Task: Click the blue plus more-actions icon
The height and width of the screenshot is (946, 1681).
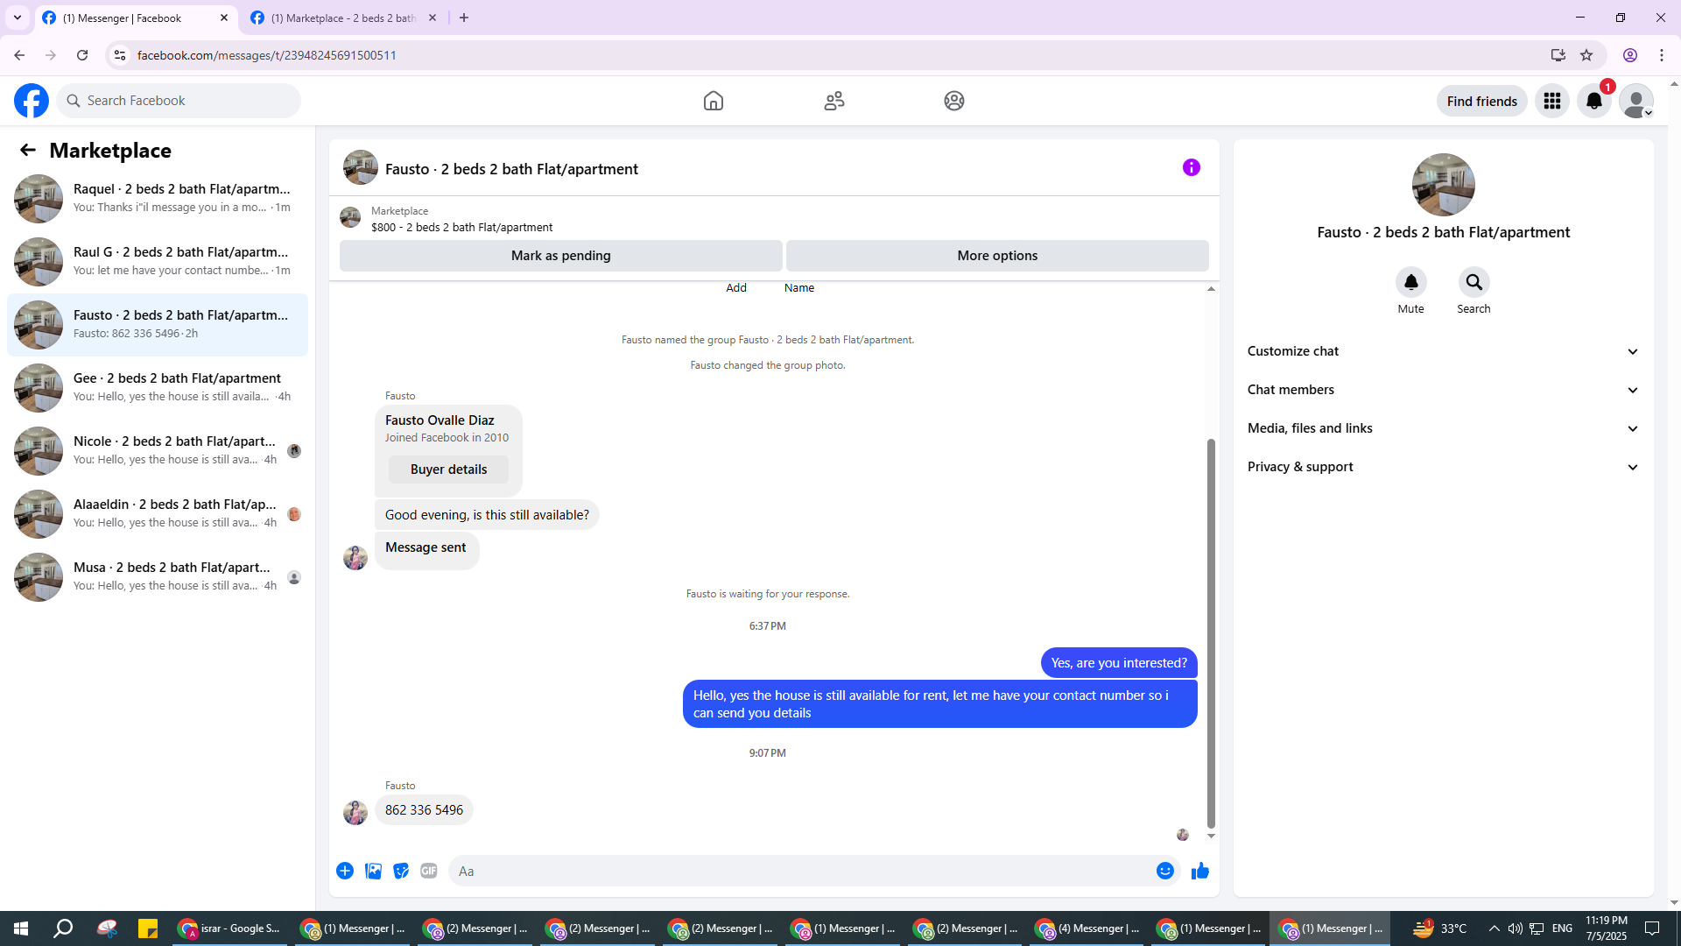Action: [x=345, y=871]
